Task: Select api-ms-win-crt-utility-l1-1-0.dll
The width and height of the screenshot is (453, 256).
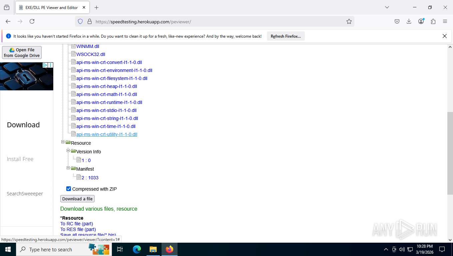Action: point(107,134)
